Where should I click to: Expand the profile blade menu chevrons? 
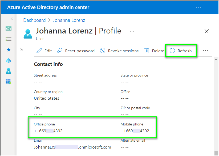[22, 49]
